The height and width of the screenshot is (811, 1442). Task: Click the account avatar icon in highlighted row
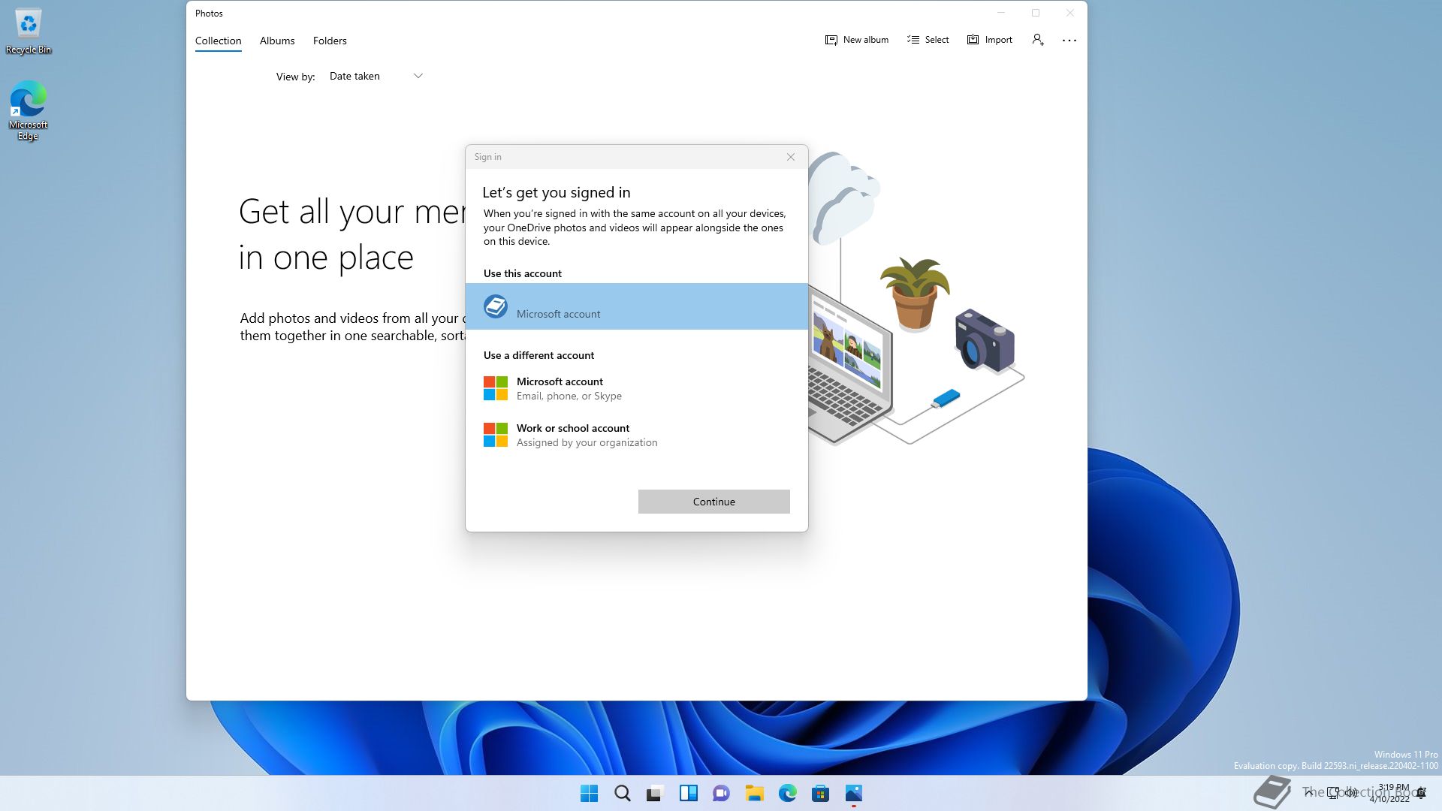coord(496,306)
